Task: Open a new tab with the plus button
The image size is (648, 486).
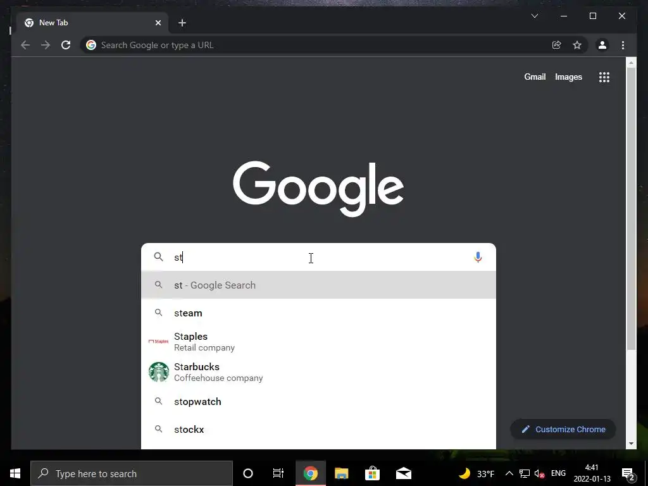Action: pyautogui.click(x=182, y=23)
